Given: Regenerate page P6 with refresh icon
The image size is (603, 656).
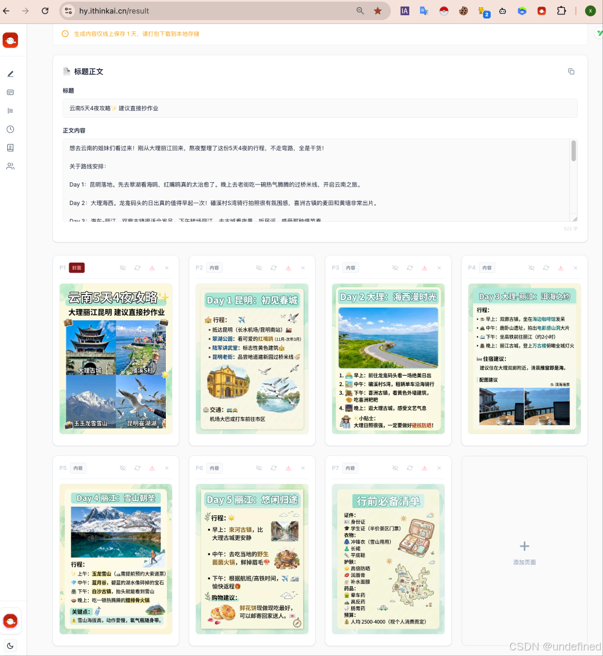Looking at the screenshot, I should click(274, 468).
